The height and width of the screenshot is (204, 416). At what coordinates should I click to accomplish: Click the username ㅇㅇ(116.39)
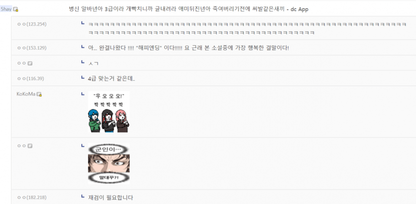pyautogui.click(x=31, y=79)
